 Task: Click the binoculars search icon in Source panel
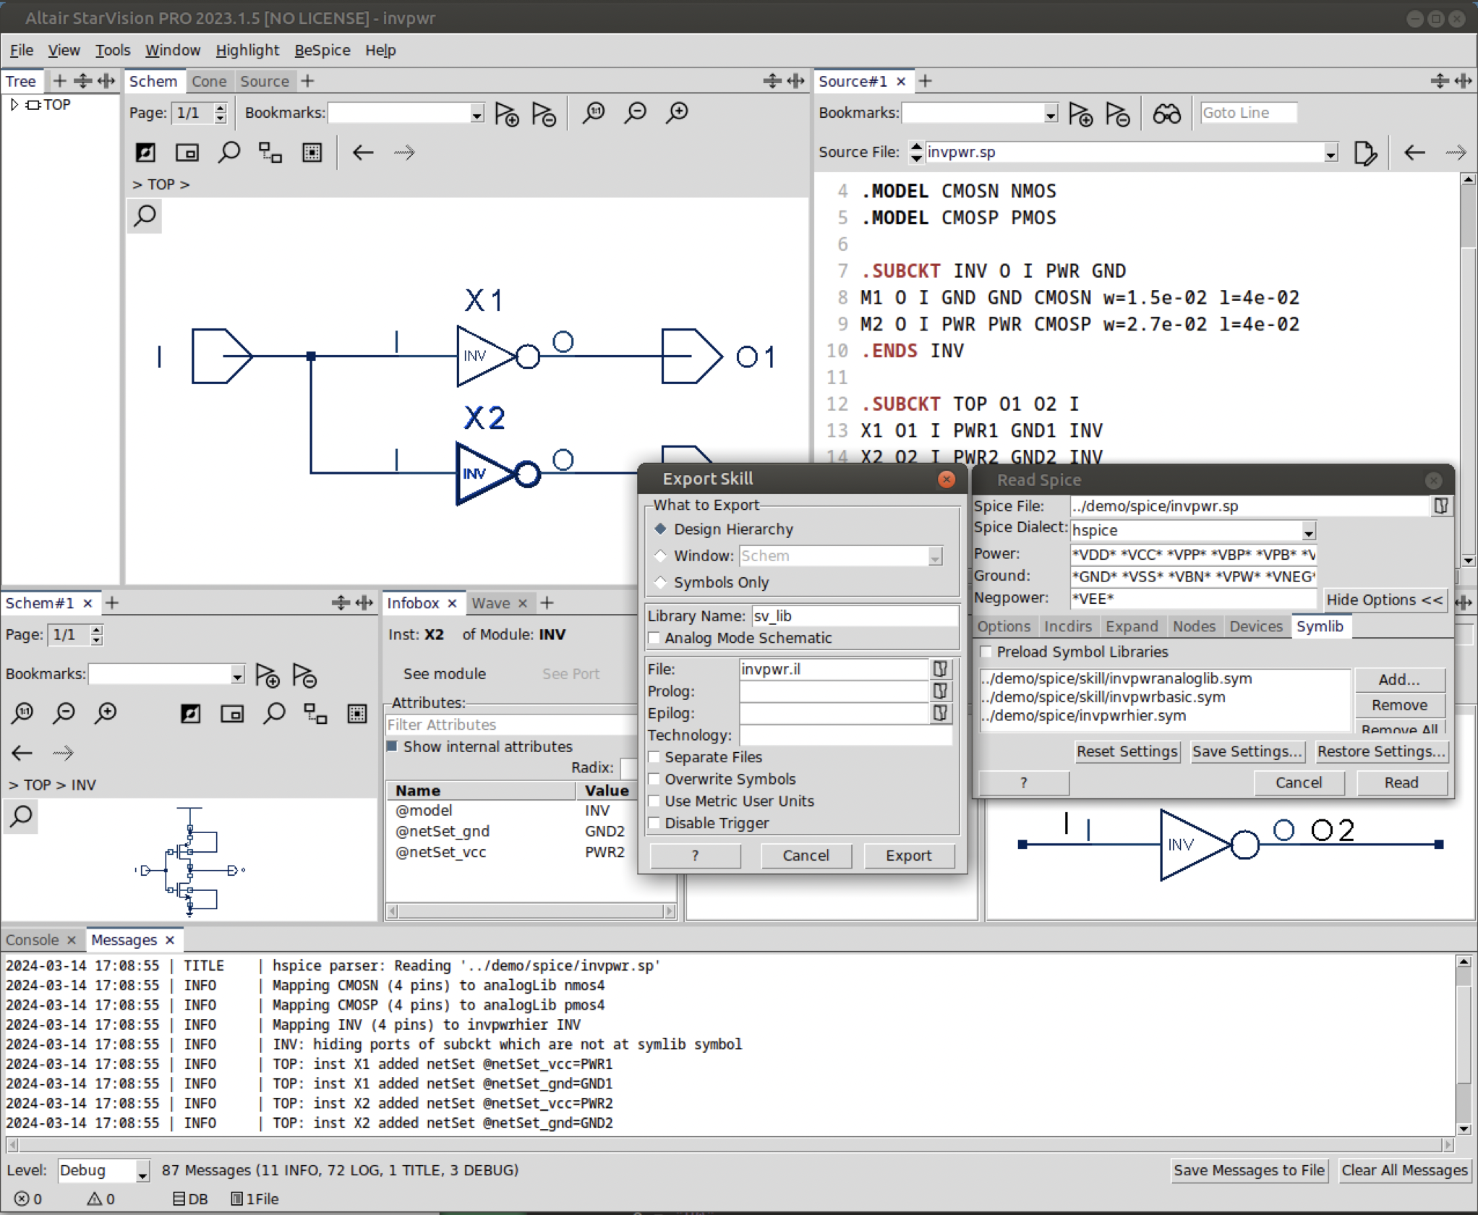click(1166, 114)
